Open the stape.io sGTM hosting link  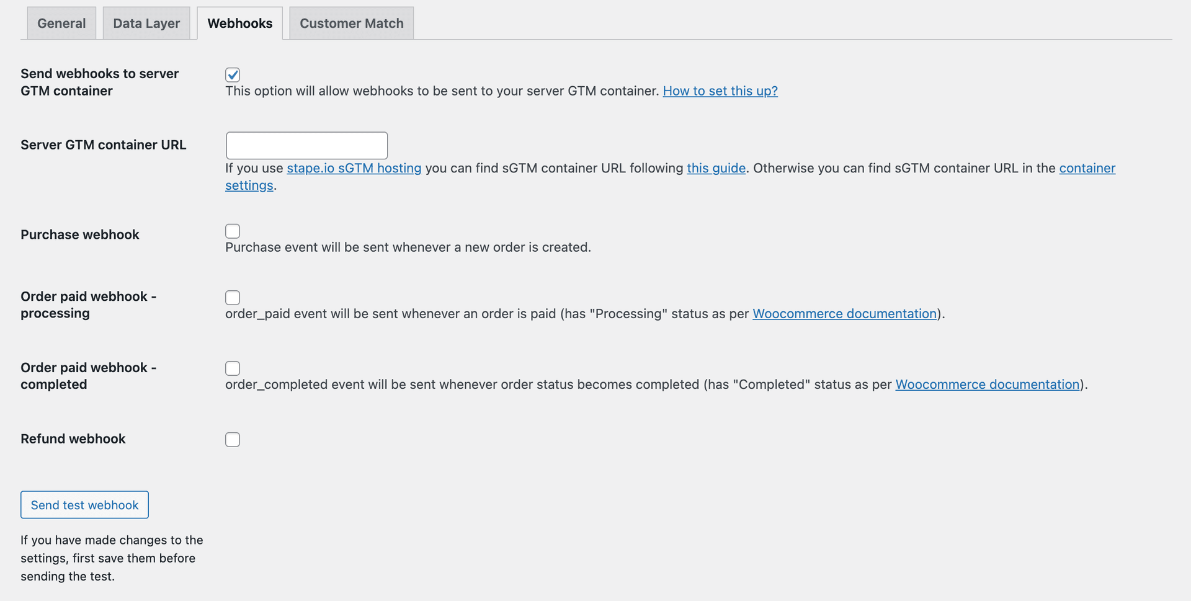354,168
